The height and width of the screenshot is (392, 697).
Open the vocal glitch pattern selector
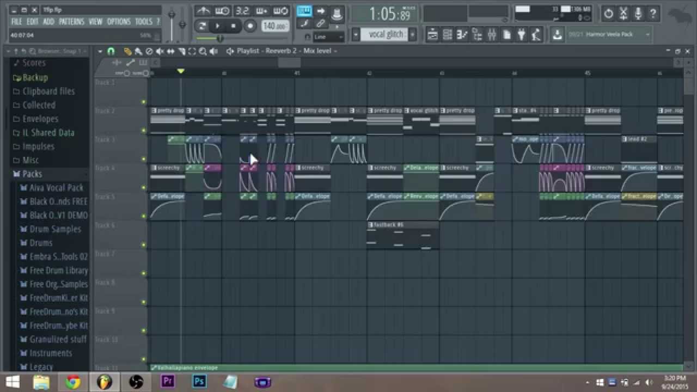click(385, 34)
